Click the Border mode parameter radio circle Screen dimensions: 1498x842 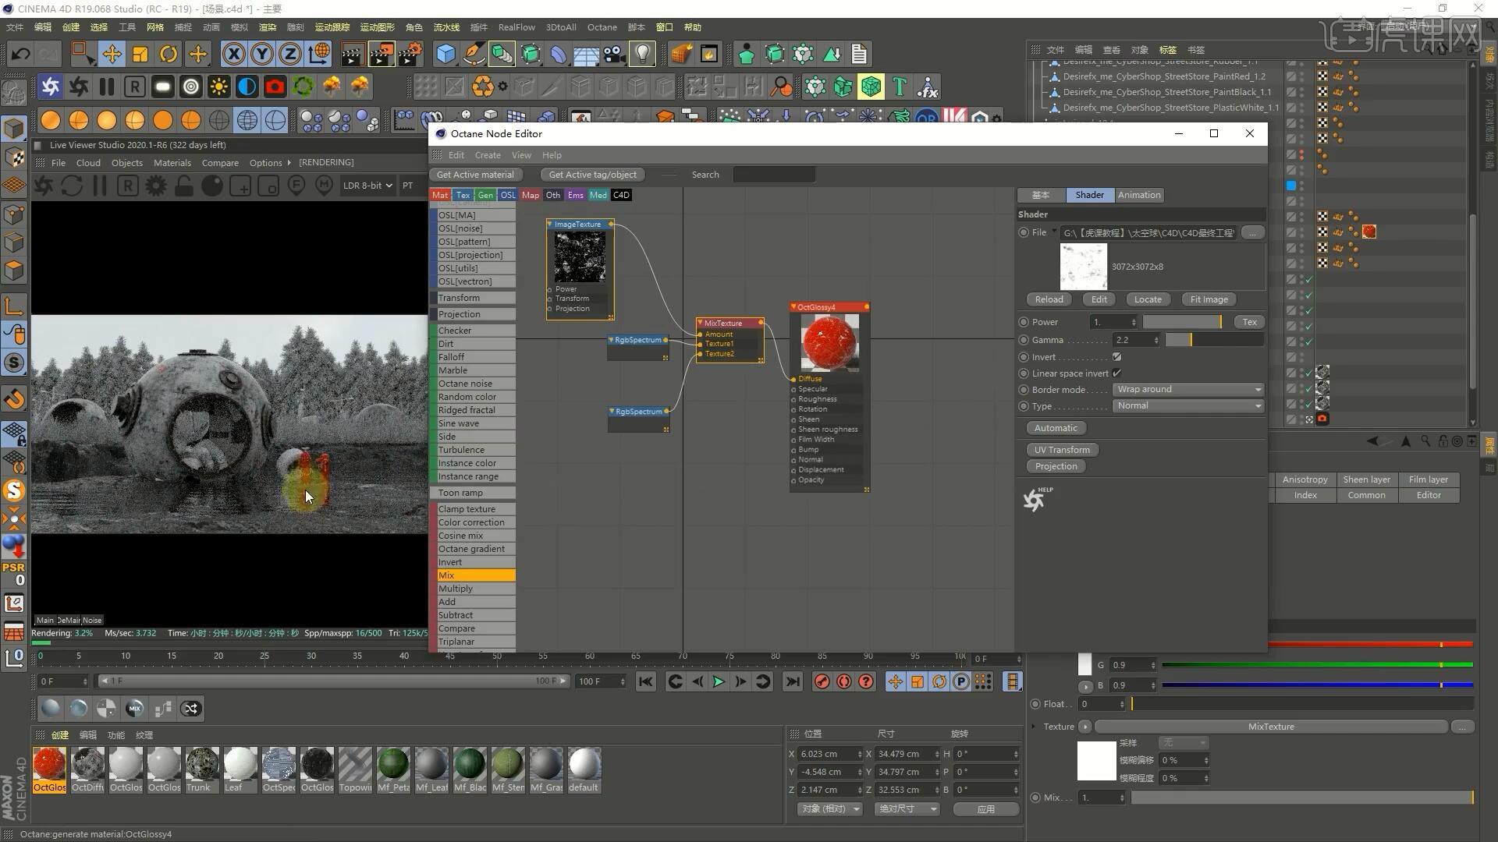tap(1024, 390)
